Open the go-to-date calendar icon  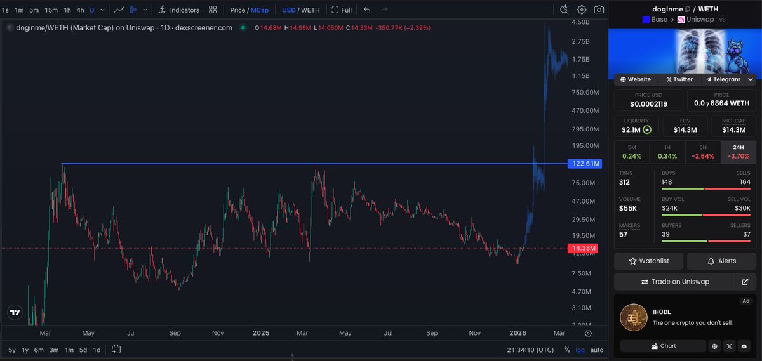[x=116, y=350]
